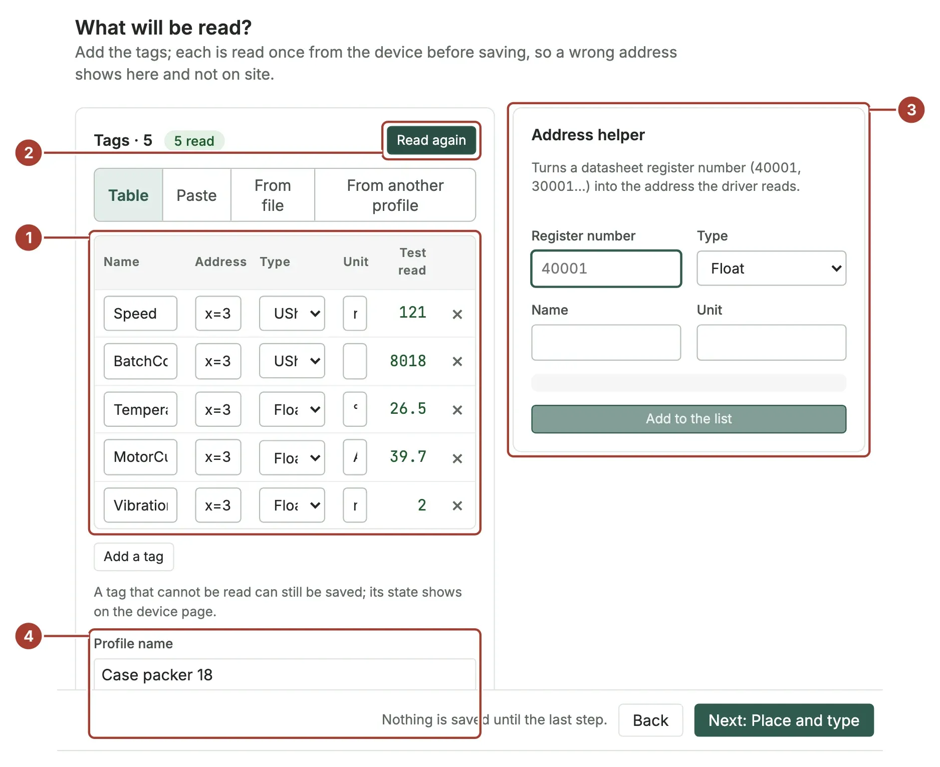This screenshot has height=767, width=940.
Task: Edit the BatchCo name field
Action: click(140, 361)
